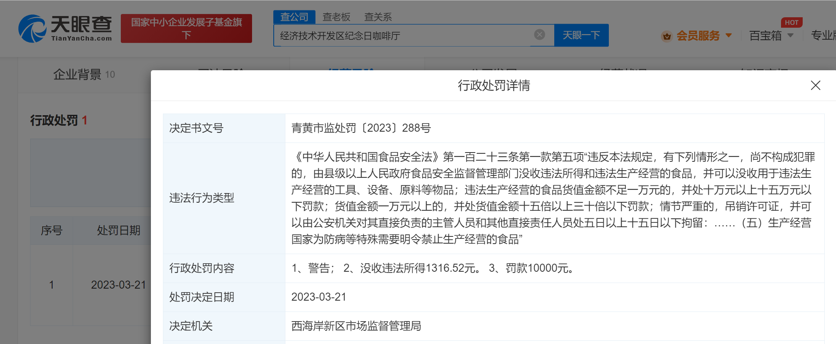Switch to the 查老板 search tab

pos(336,17)
